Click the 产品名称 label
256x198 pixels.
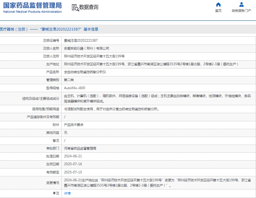click(x=53, y=72)
